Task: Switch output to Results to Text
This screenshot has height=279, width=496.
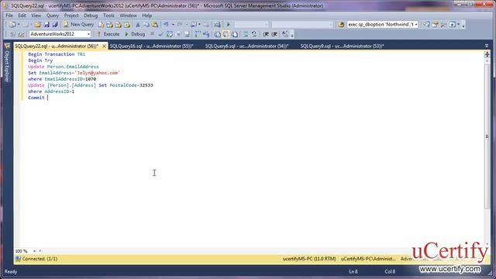Action: pos(217,34)
